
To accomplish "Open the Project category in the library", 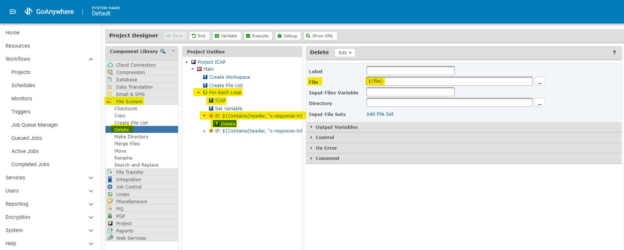I will pyautogui.click(x=142, y=223).
